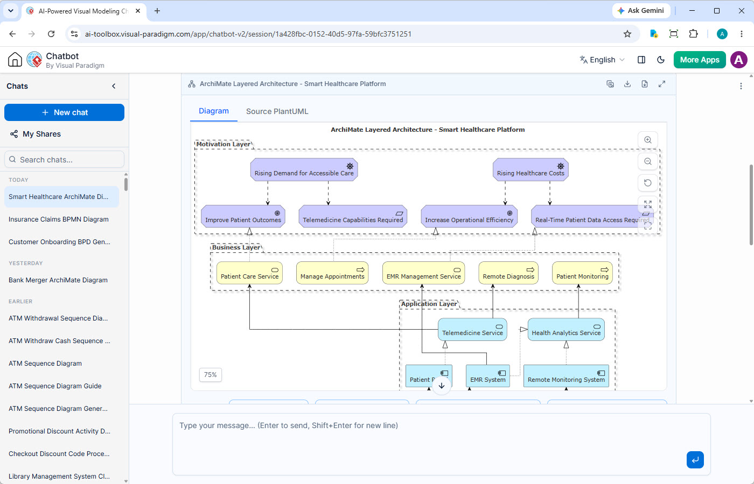Download the diagram with tray arrow icon
This screenshot has height=484, width=754.
[627, 84]
